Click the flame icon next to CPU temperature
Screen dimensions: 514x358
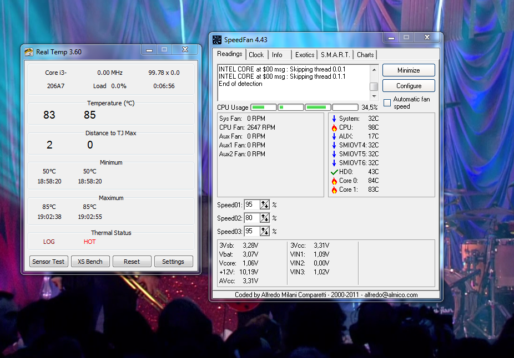[x=334, y=127]
